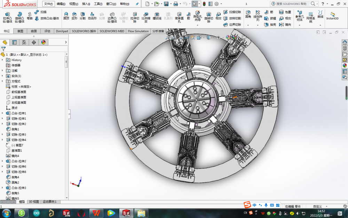Viewport: 348px width, 218px height.
Task: Open the 插入(I) menu
Action: [x=86, y=4]
